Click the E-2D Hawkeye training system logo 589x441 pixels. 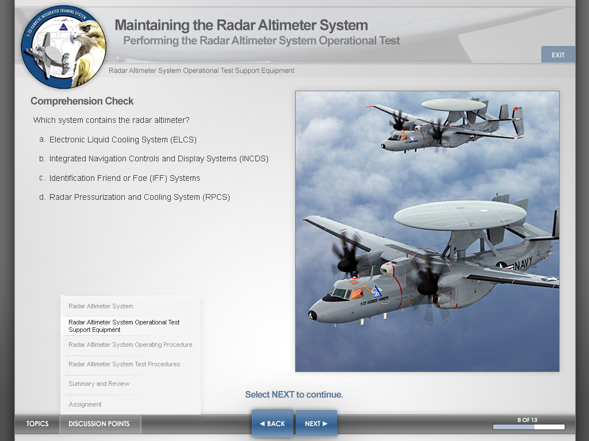(63, 46)
